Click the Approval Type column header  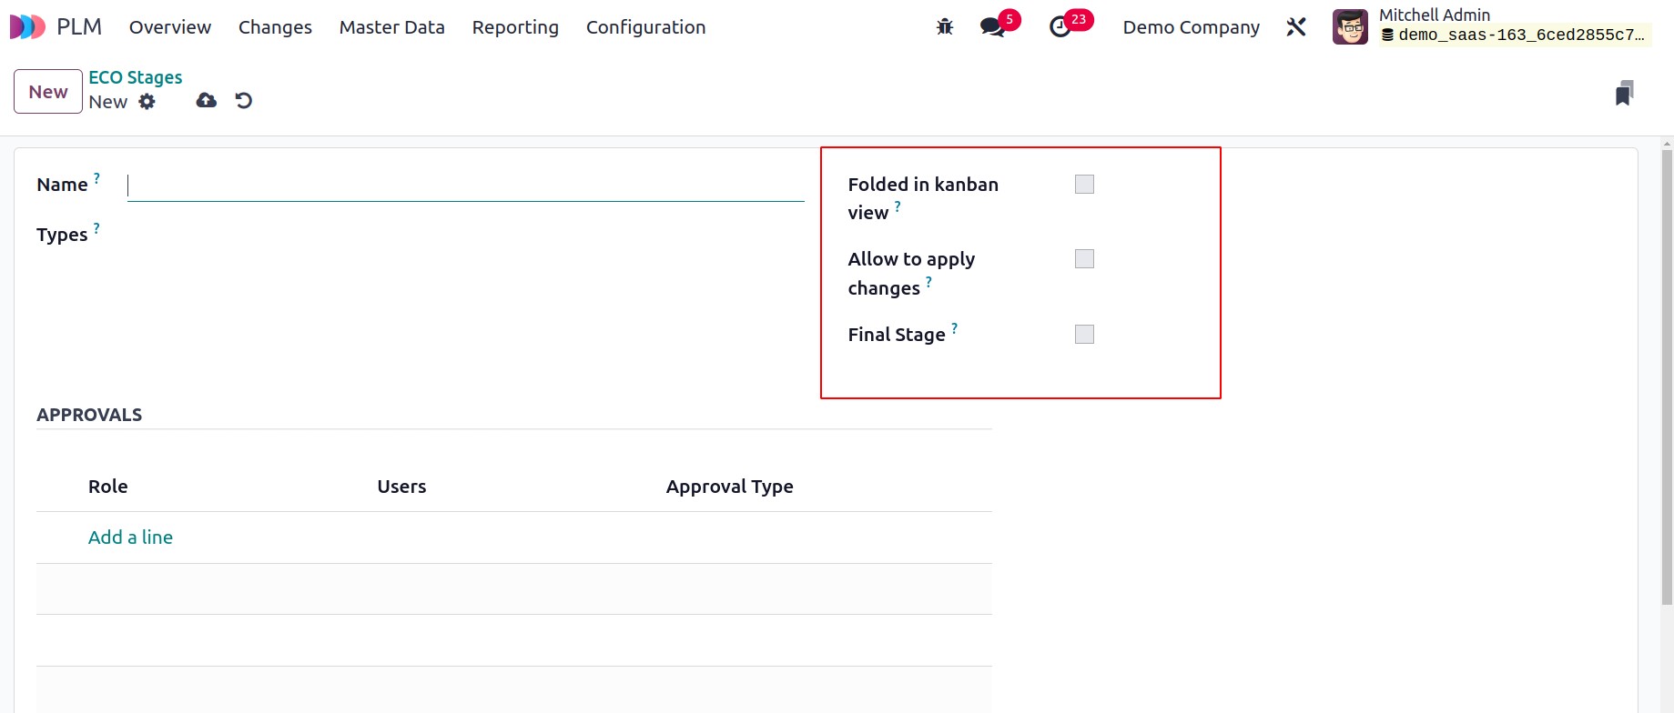click(x=730, y=487)
